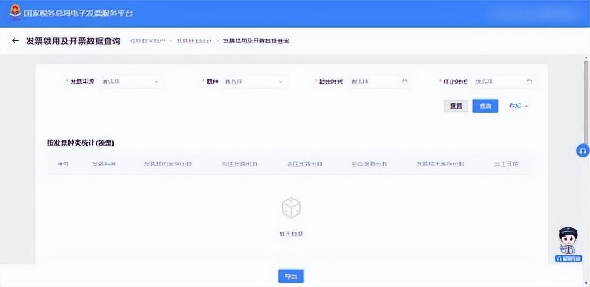This screenshot has height=287, width=590.
Task: Click the 发票种类 column header
Action: click(x=103, y=164)
